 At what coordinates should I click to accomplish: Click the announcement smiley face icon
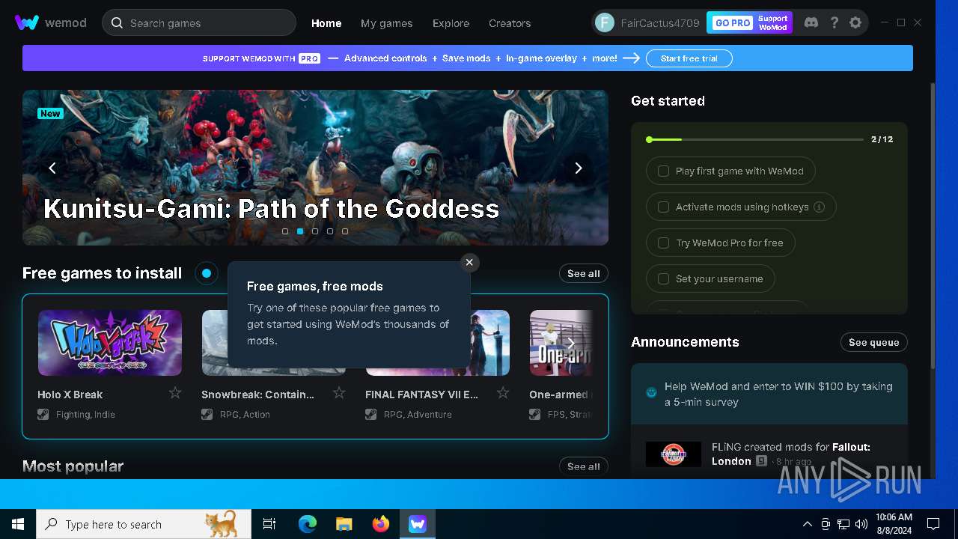[x=651, y=392]
